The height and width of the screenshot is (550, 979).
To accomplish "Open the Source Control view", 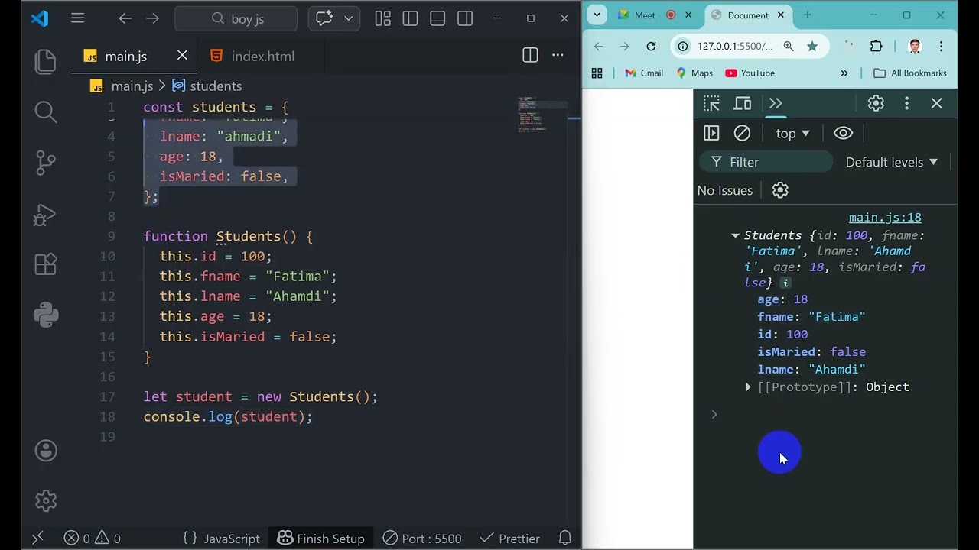I will [x=46, y=163].
